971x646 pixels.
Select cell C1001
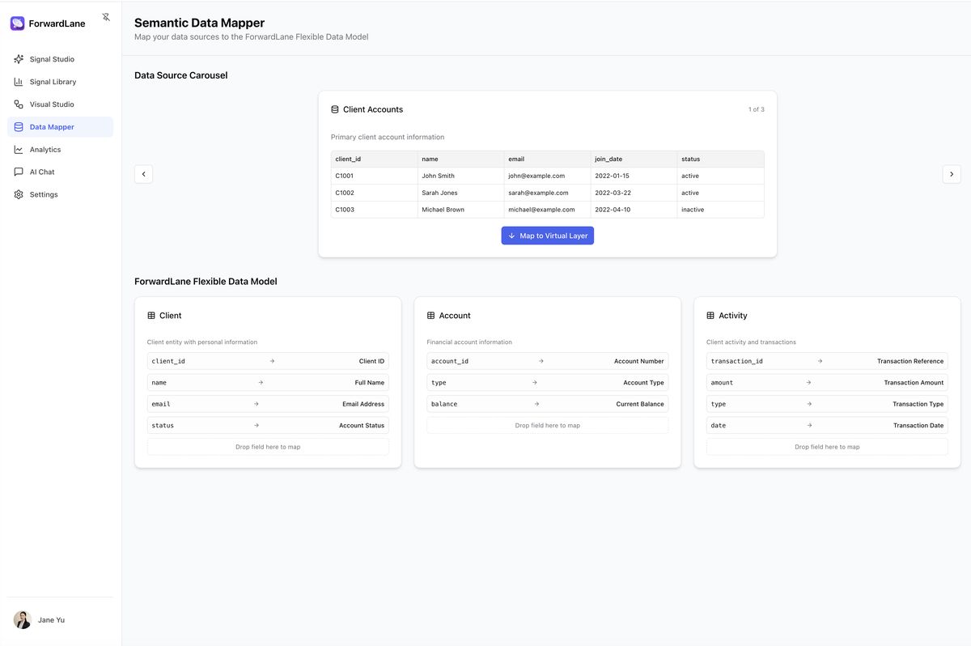click(375, 176)
